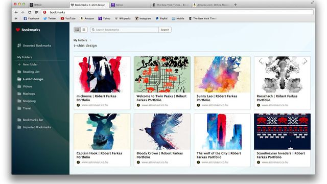Image resolution: width=327 pixels, height=184 pixels.
Task: Switch to the New York Times tab
Action: (171, 5)
